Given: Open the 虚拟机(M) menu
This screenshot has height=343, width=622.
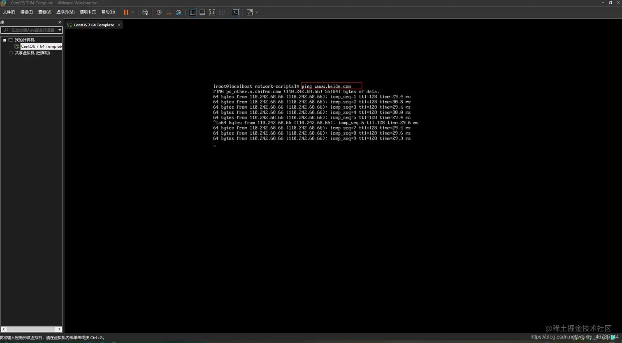Looking at the screenshot, I should coord(65,12).
